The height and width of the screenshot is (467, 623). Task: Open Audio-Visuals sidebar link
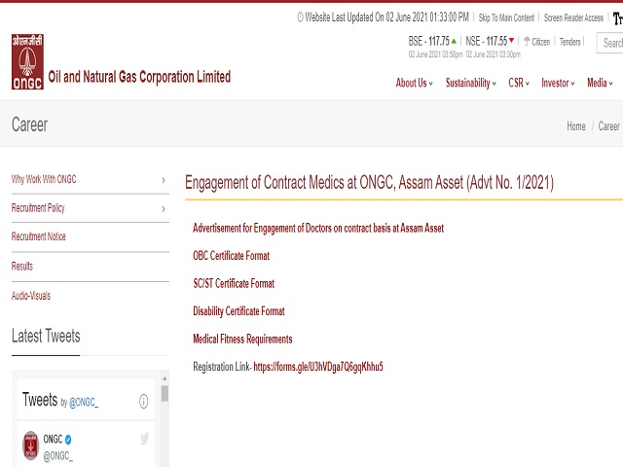pos(31,296)
